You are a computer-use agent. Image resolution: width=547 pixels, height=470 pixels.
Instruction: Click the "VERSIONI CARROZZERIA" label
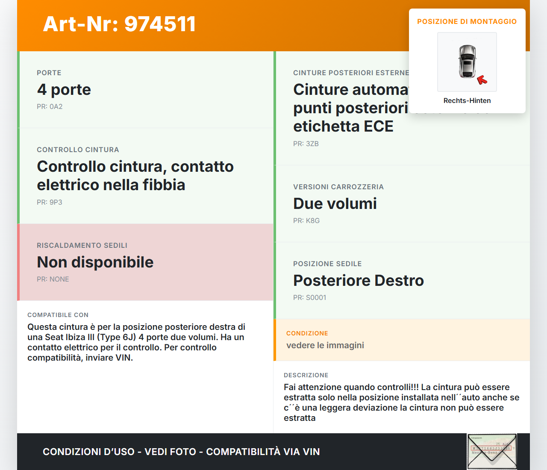pyautogui.click(x=338, y=187)
